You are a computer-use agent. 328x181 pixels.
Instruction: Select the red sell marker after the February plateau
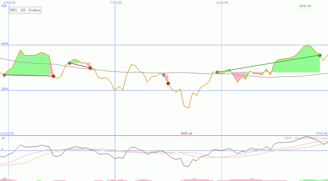click(x=53, y=76)
